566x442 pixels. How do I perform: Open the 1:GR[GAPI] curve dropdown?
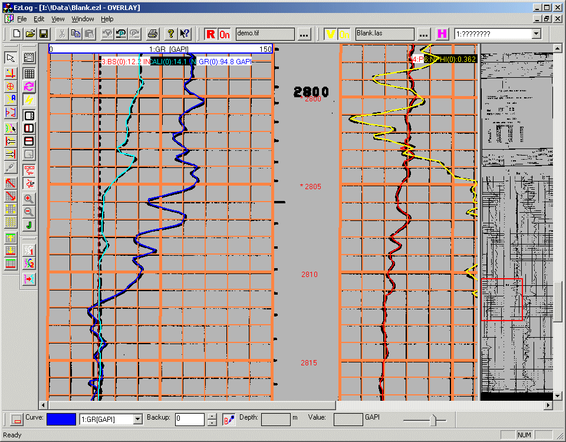coord(138,419)
